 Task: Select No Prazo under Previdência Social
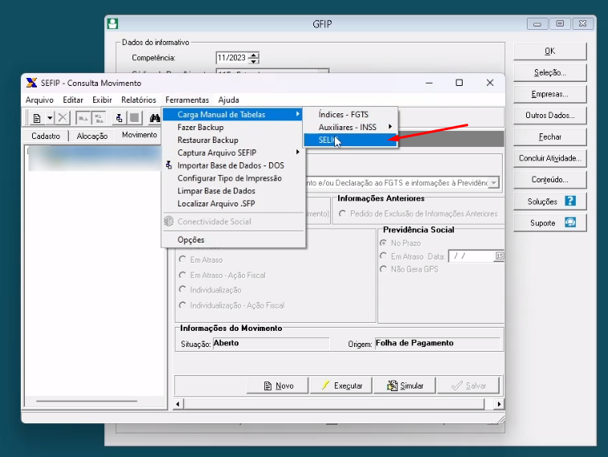click(383, 243)
